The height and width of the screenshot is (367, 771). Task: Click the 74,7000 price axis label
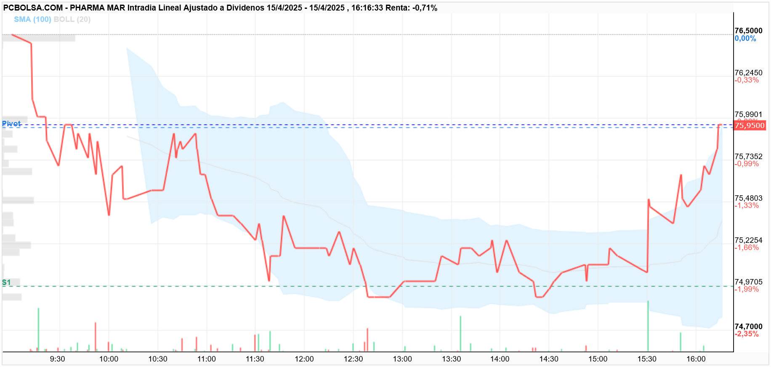pos(748,327)
